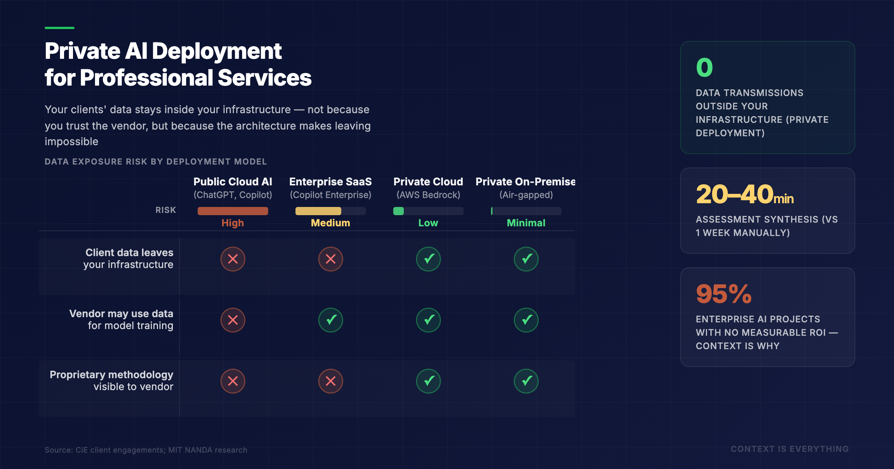Click the 20–40min assessment synthesis card
The image size is (894, 469).
point(767,211)
